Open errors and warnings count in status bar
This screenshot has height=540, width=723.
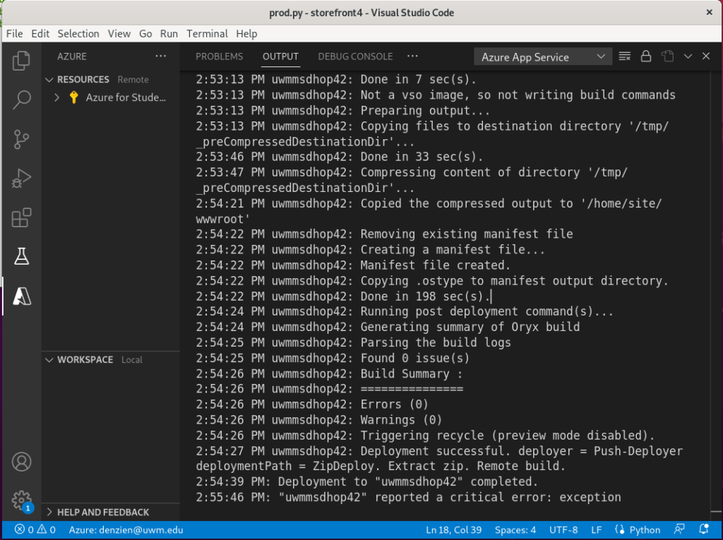[35, 529]
